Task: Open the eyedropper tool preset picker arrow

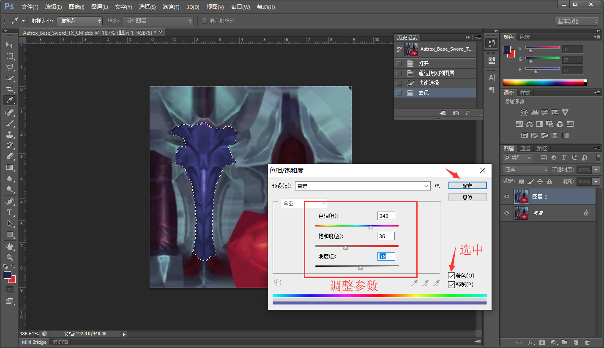Action: 23,21
